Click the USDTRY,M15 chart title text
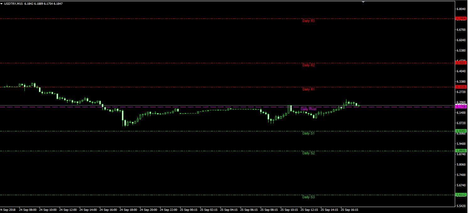This screenshot has height=213, width=468. pos(14,3)
